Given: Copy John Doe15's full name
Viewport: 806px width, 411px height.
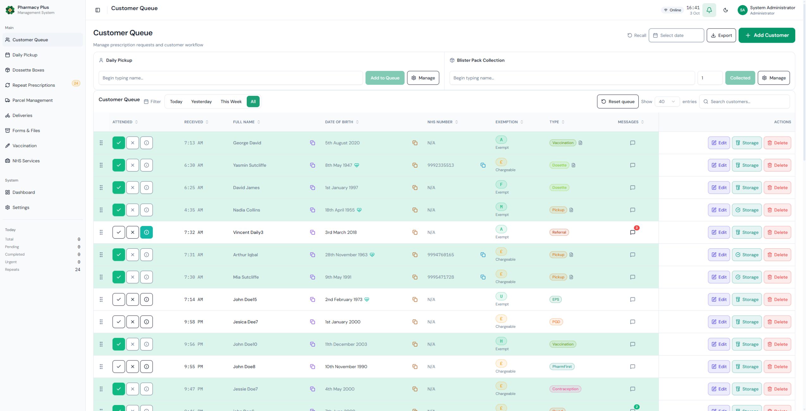Looking at the screenshot, I should pos(312,300).
